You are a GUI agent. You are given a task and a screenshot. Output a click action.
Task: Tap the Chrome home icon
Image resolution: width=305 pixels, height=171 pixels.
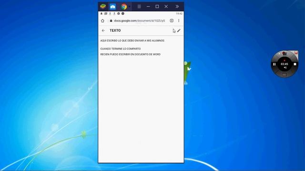click(x=103, y=20)
